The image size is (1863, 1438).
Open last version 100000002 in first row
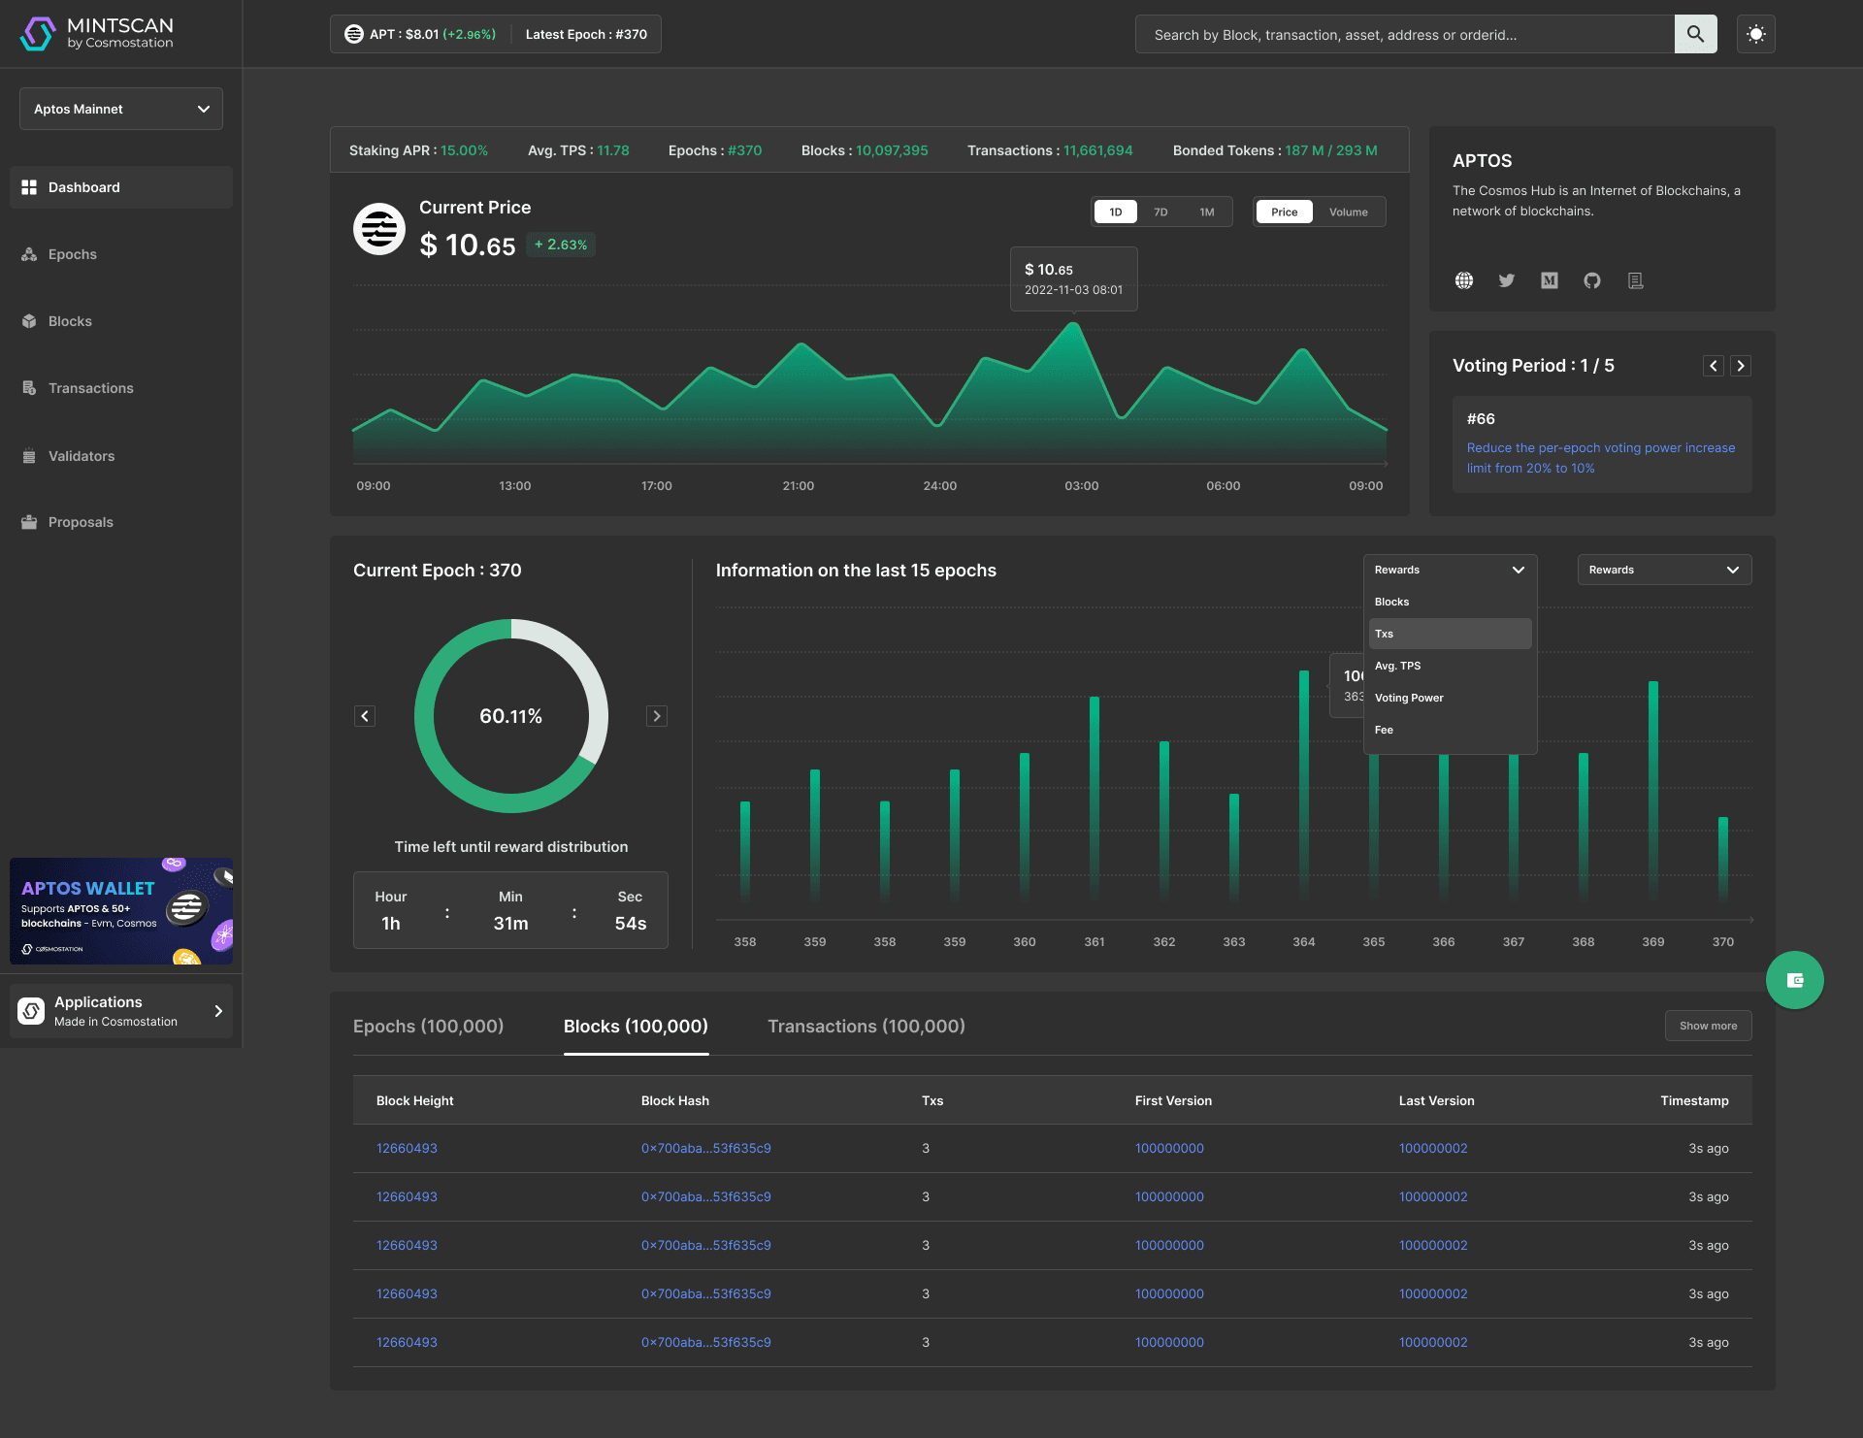[x=1433, y=1148]
